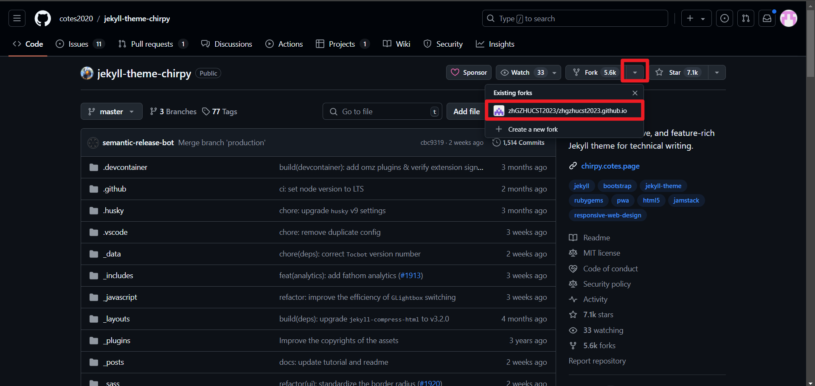Click Report repository link
Screen dimensions: 815x386
(x=597, y=361)
